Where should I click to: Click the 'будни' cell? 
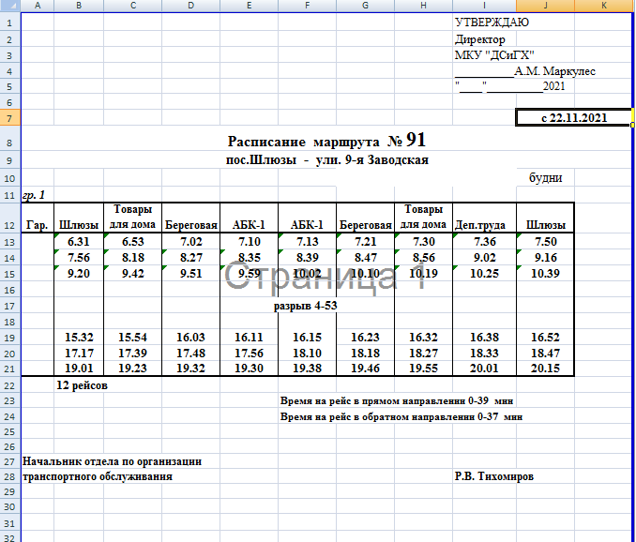point(545,177)
